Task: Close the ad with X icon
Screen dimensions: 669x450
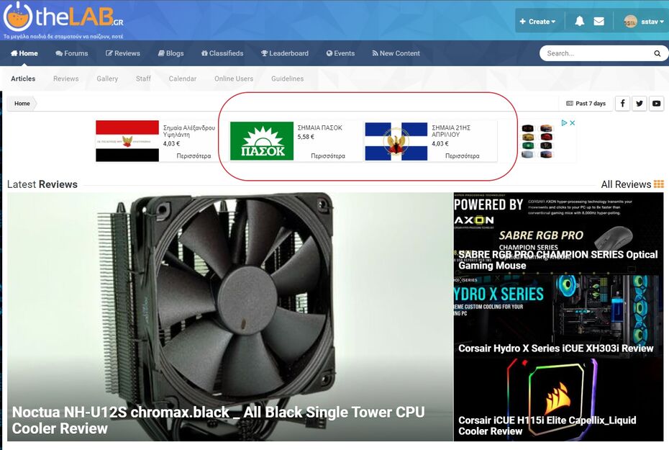Action: [x=573, y=123]
